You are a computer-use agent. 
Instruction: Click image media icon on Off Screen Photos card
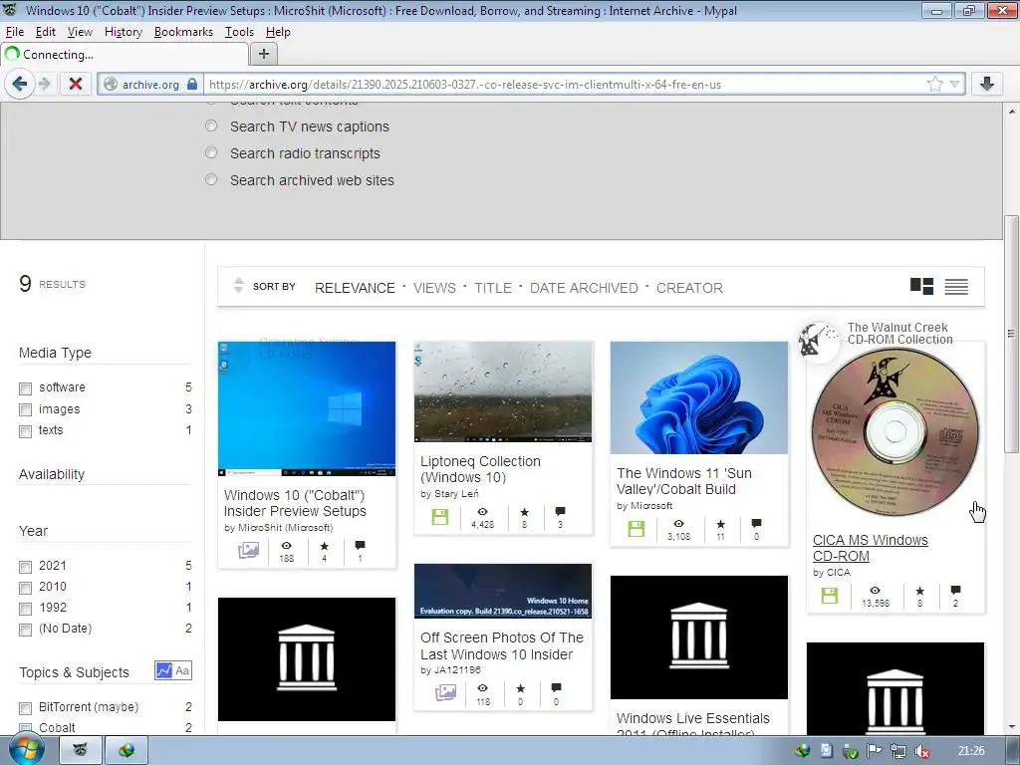[x=445, y=693]
